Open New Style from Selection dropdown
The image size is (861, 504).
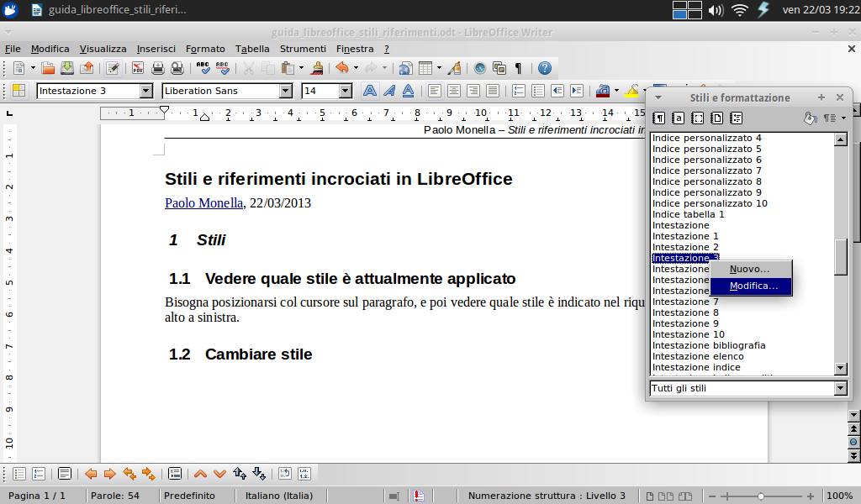click(843, 118)
